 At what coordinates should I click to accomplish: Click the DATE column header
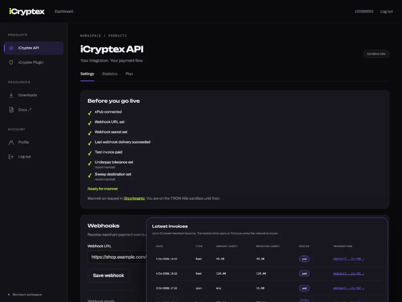tap(160, 246)
